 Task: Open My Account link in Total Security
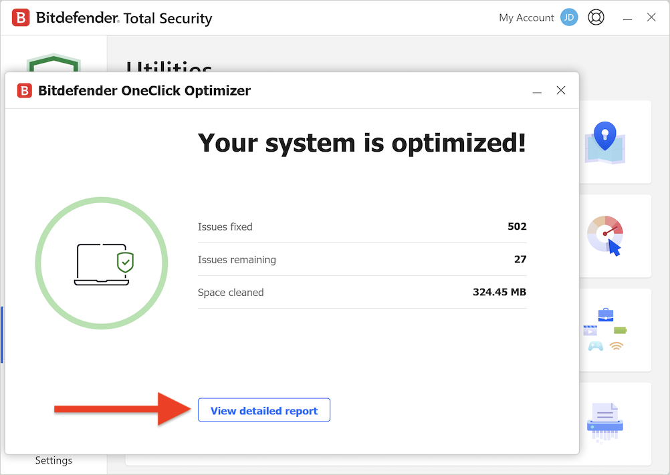526,18
